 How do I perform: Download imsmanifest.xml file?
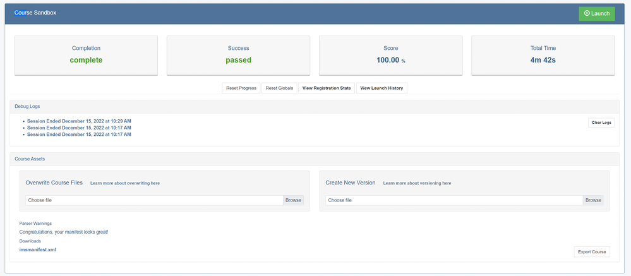pos(37,249)
